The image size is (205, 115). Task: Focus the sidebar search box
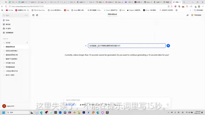(x=15, y=15)
